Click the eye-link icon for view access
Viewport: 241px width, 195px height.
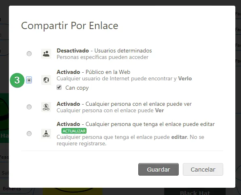pos(46,107)
